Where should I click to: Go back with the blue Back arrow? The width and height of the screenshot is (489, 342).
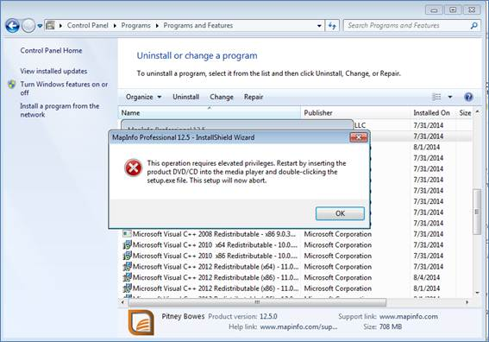pos(12,26)
